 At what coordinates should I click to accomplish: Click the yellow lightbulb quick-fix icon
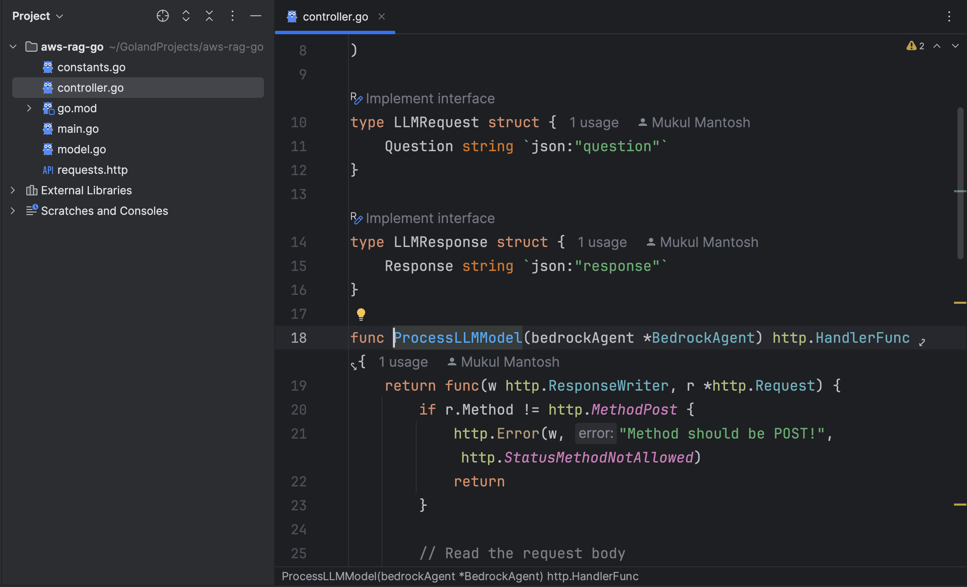point(361,314)
